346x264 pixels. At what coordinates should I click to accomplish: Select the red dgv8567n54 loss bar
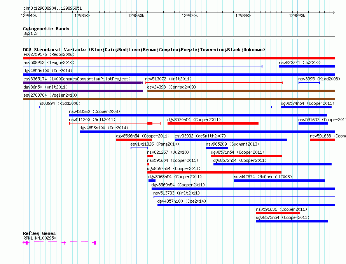214,172
